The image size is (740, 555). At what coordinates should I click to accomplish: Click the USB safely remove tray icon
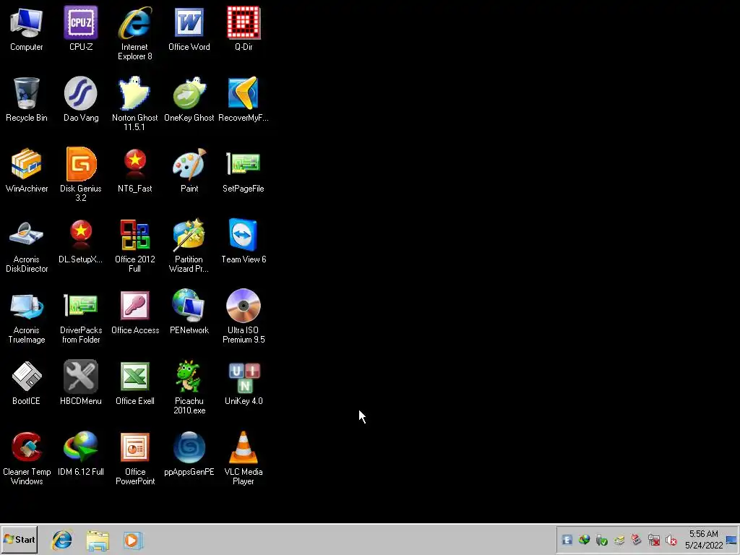[601, 540]
